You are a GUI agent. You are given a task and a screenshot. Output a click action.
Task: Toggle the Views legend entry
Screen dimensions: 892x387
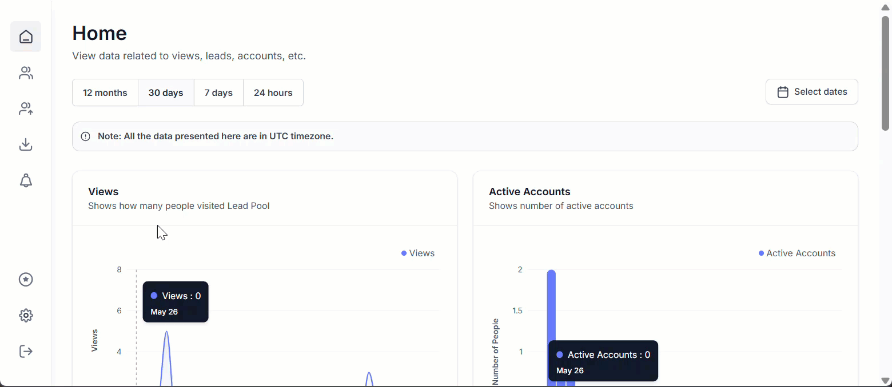pyautogui.click(x=418, y=253)
